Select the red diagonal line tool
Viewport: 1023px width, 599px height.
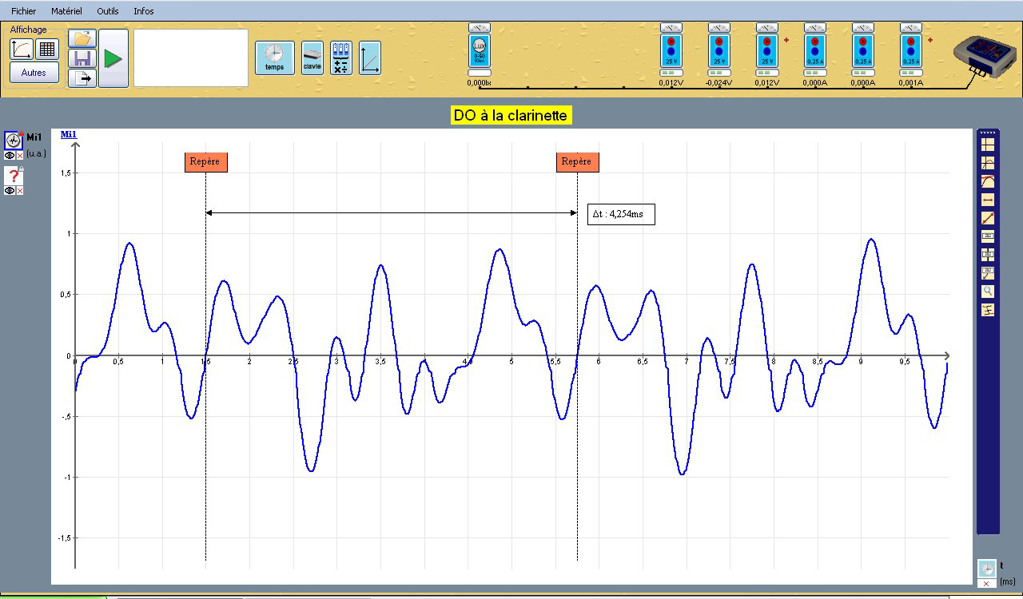tap(988, 218)
